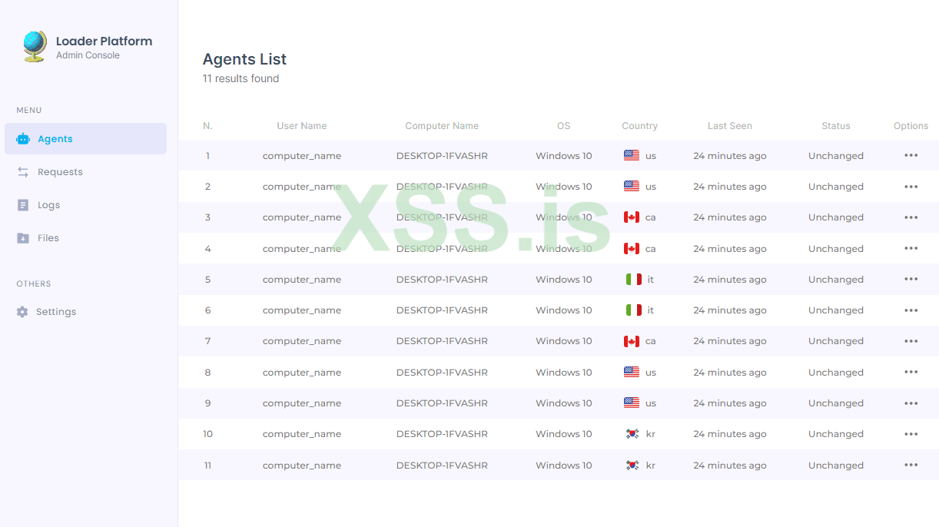
Task: Click the Files folder icon
Action: (23, 238)
